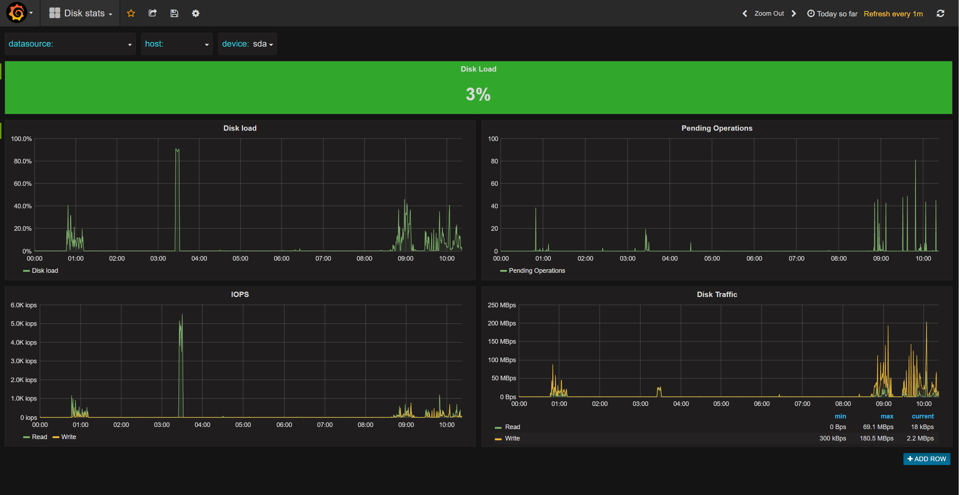Image resolution: width=959 pixels, height=495 pixels.
Task: Toggle the Read series in IOPS legend
Action: coord(39,437)
